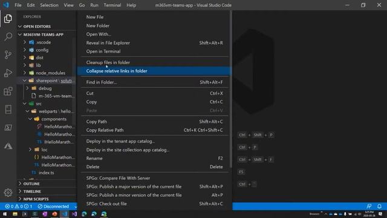Select the m-365-vm-team package file
Image resolution: width=387 pixels, height=218 pixels.
(x=47, y=96)
